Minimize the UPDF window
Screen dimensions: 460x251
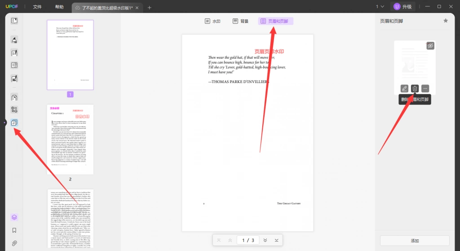[x=428, y=6]
